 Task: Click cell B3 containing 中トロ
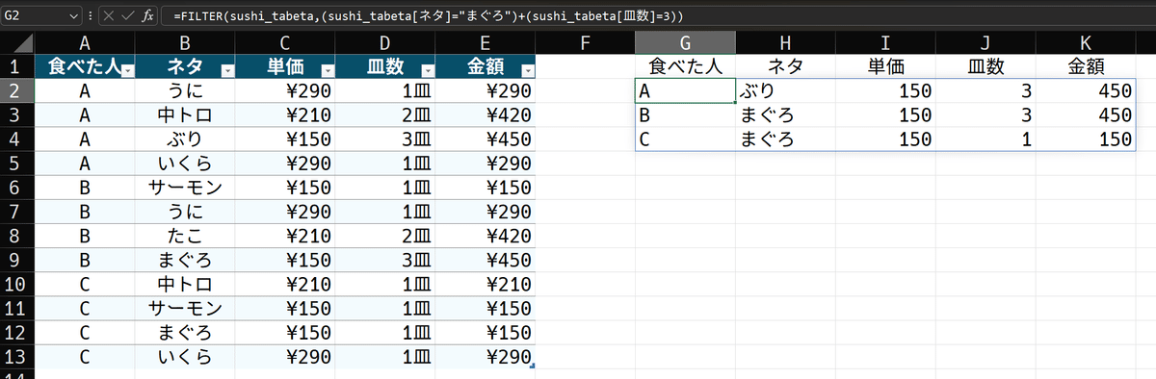point(185,115)
